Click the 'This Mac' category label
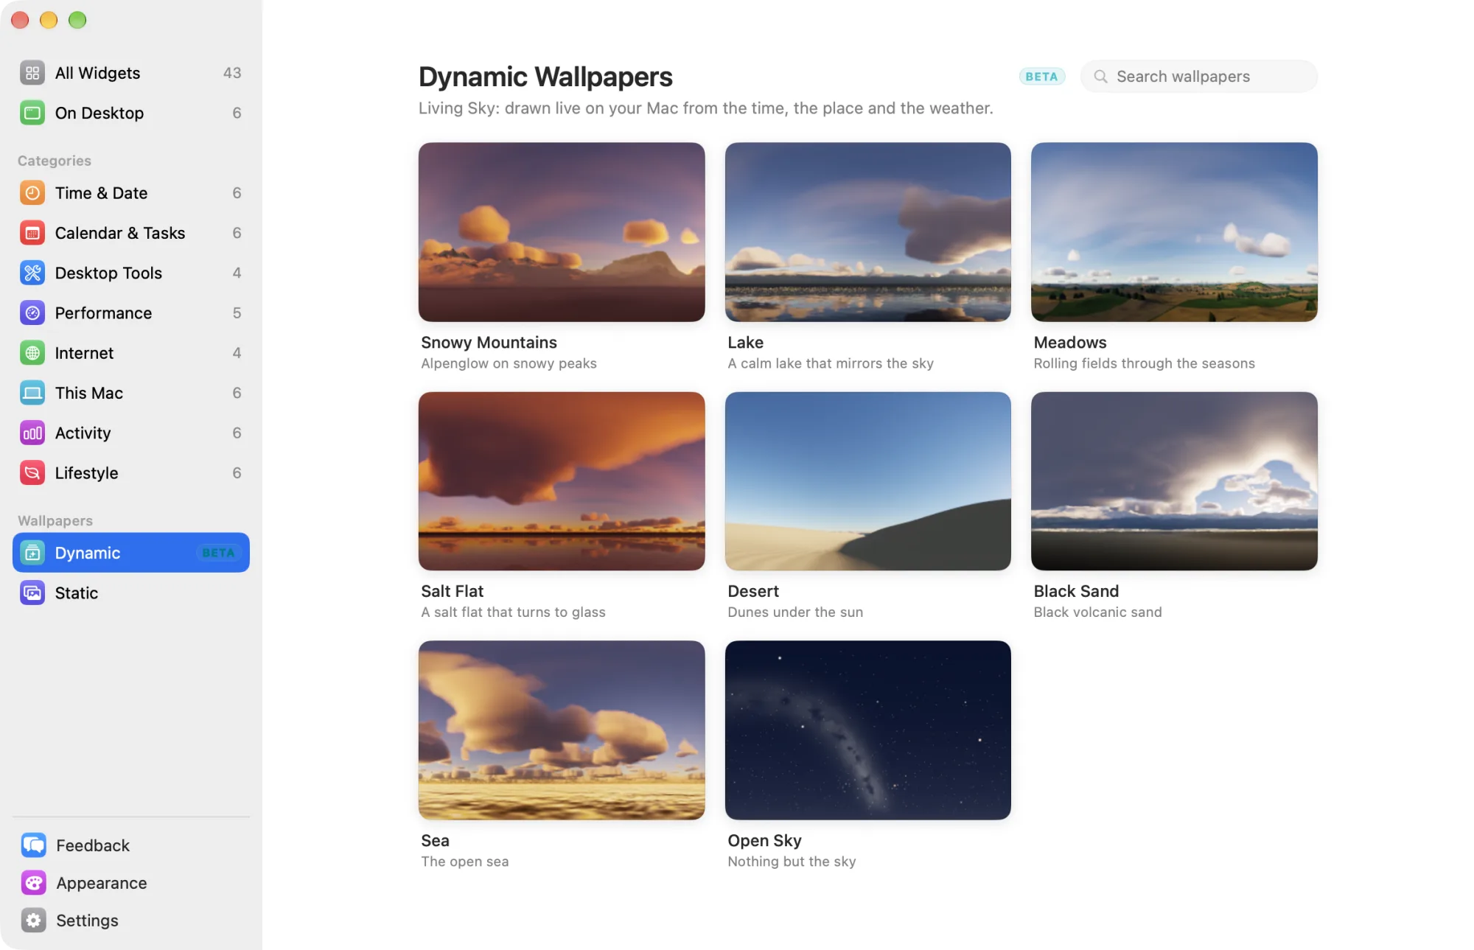Viewport: 1474px width, 950px height. 89,393
